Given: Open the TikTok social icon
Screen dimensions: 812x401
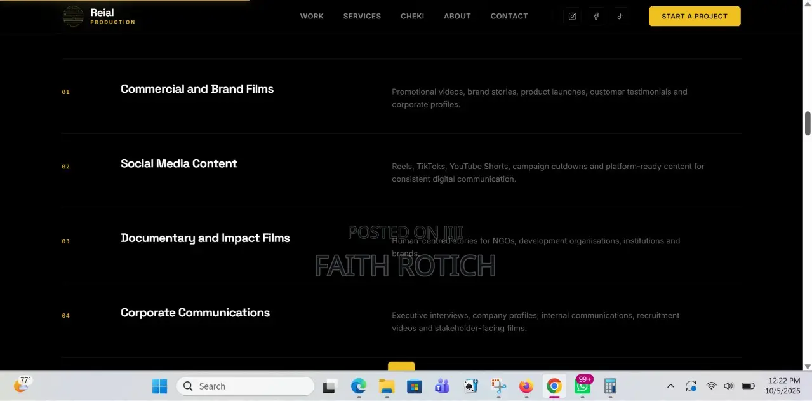Looking at the screenshot, I should point(620,17).
